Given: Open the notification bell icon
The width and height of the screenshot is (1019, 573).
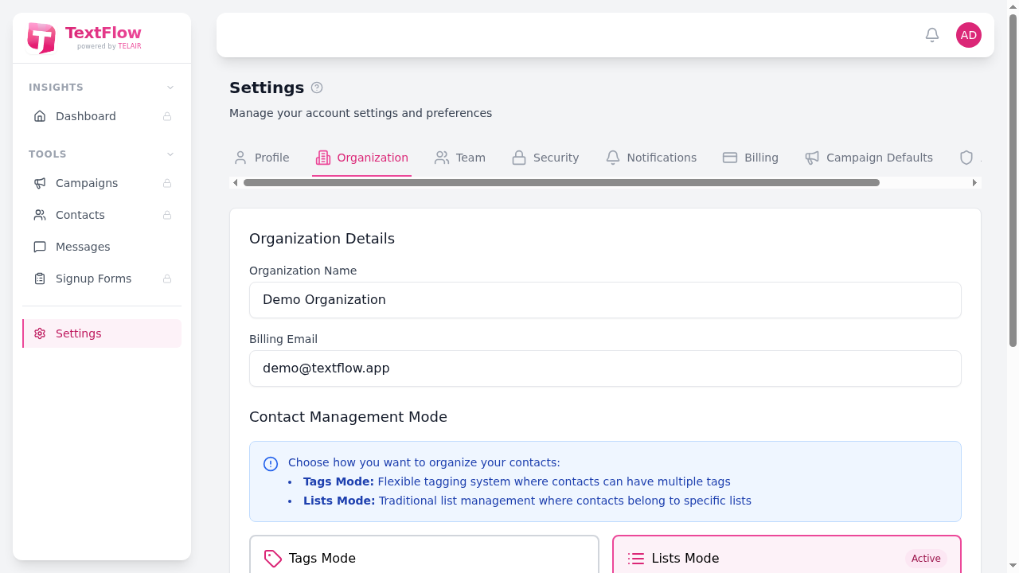Looking at the screenshot, I should 931,34.
